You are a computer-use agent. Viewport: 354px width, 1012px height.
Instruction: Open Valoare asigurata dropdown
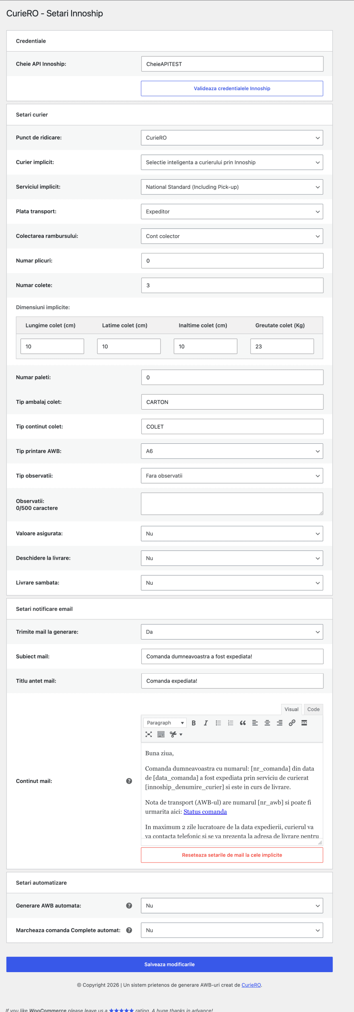tap(232, 534)
